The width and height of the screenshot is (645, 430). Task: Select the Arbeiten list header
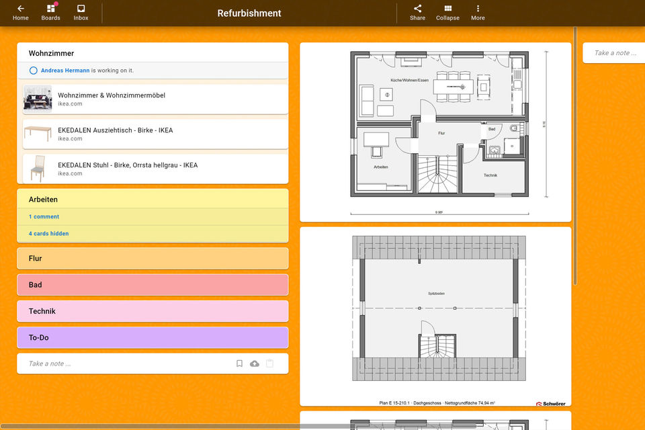coord(153,199)
